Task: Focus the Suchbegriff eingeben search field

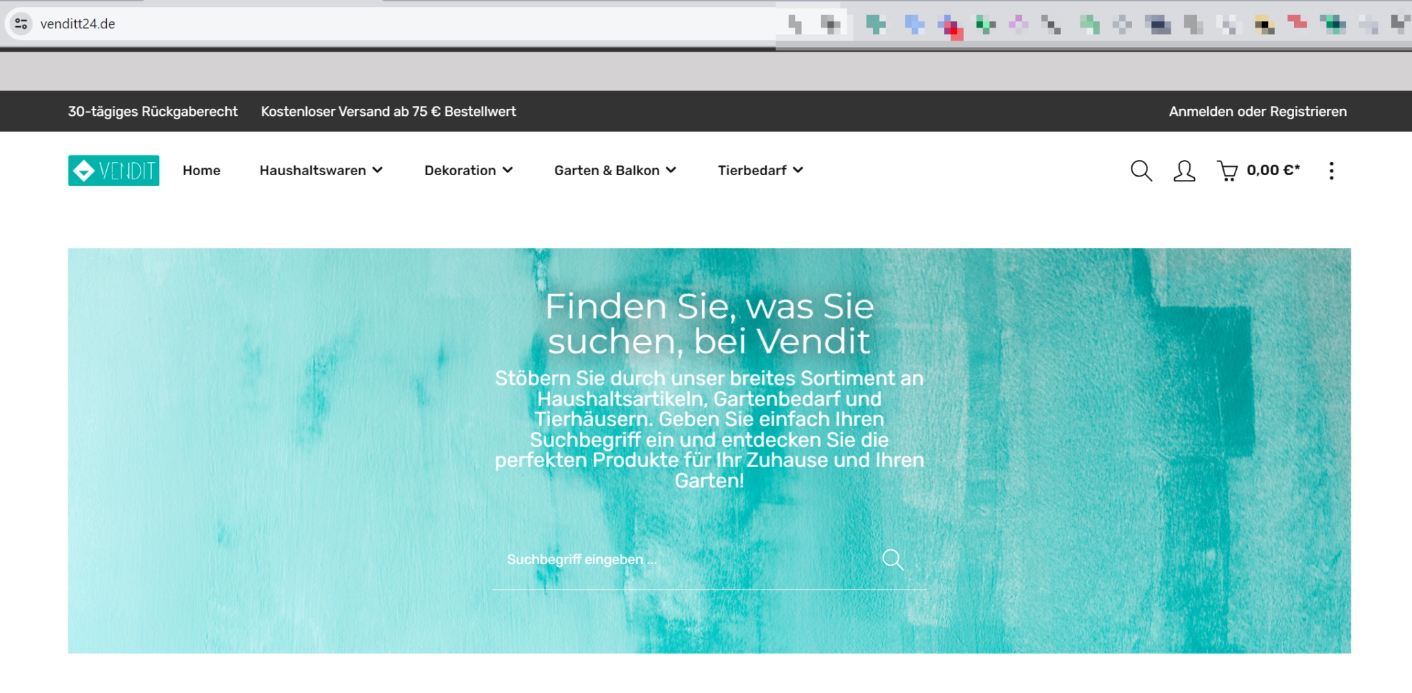Action: click(683, 559)
